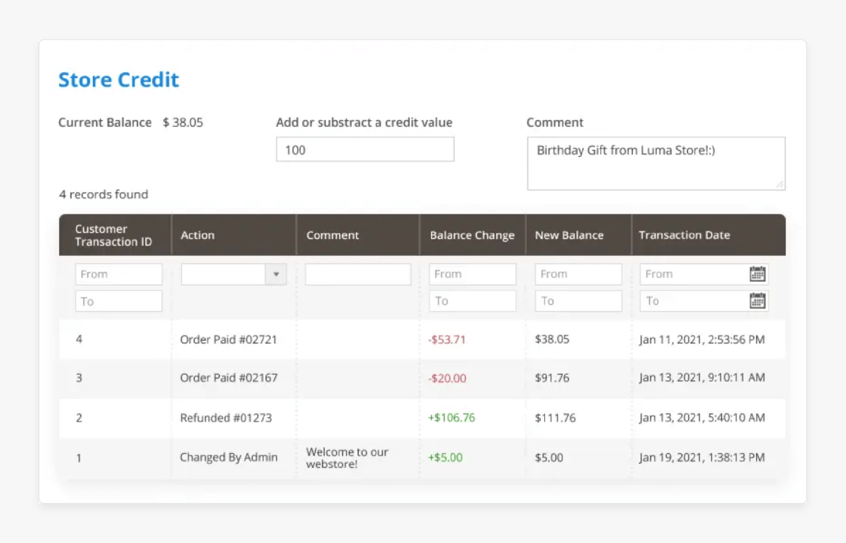Click the $111.76 new balance value
846x543 pixels.
(555, 418)
